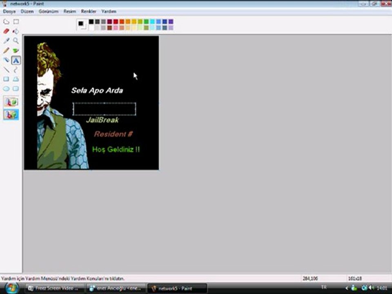Enable the transparent background option
The height and width of the screenshot is (294, 392).
11,115
